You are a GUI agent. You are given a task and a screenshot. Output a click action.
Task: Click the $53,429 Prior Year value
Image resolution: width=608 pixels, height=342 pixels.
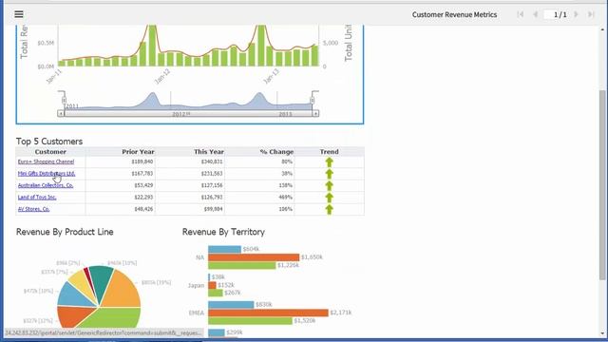143,185
